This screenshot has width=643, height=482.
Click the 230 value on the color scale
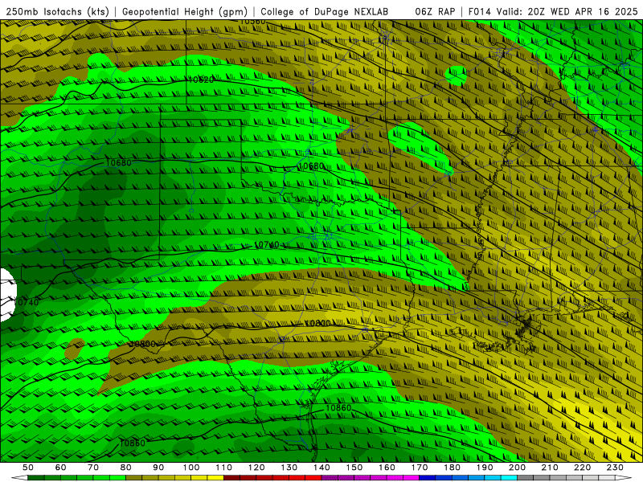[615, 468]
